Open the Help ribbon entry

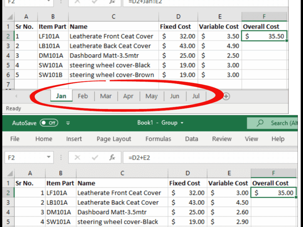pos(278,139)
